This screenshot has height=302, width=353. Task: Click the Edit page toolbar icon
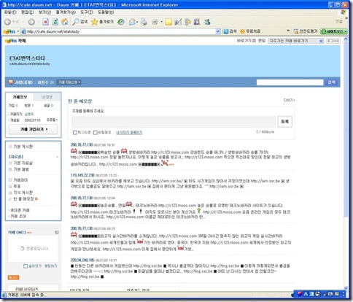point(155,22)
